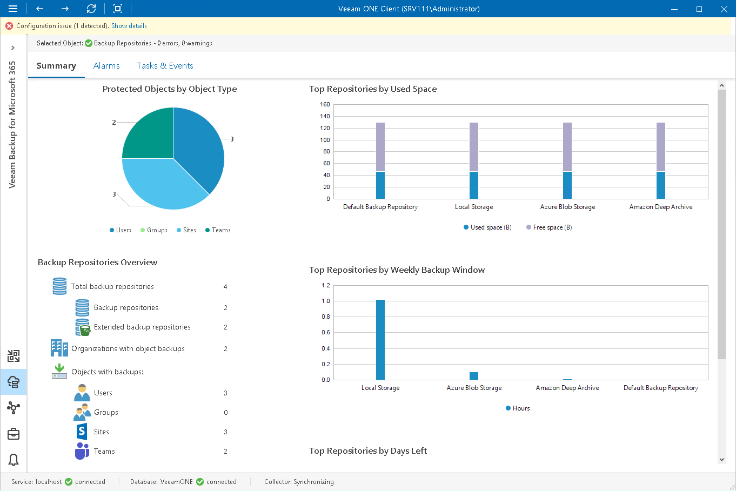This screenshot has height=491, width=736.
Task: Open the briefcase sidebar icon
Action: [14, 434]
